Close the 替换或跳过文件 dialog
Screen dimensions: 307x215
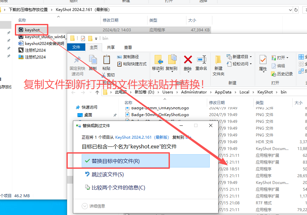[211, 125]
